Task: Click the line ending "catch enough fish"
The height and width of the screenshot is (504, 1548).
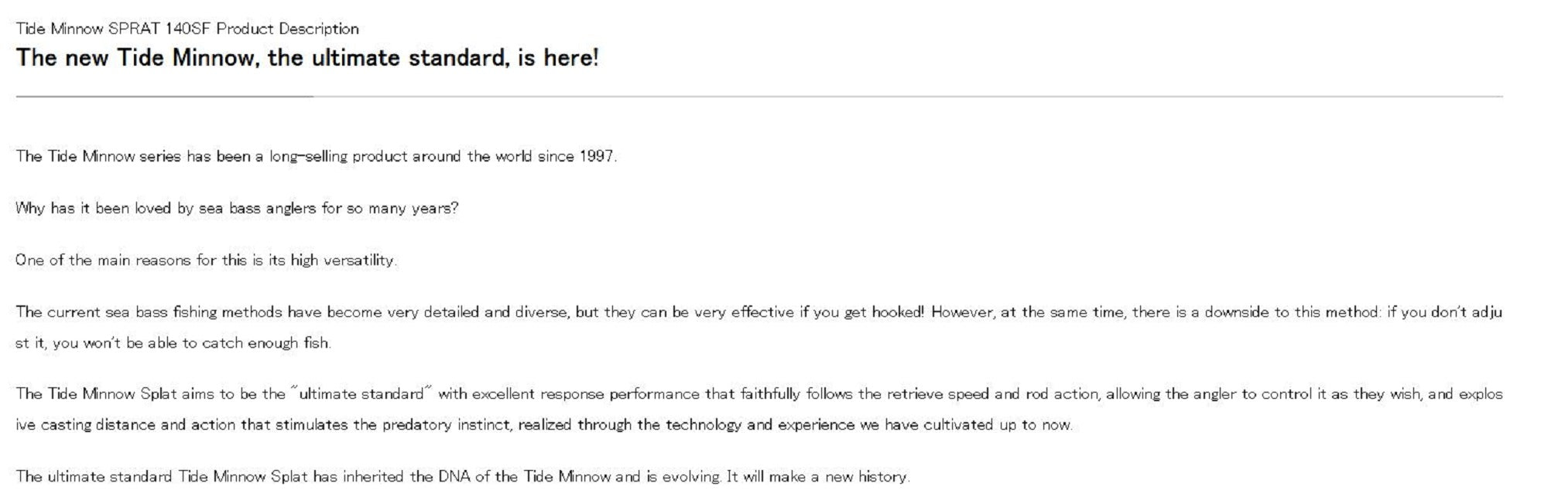Action: point(173,343)
